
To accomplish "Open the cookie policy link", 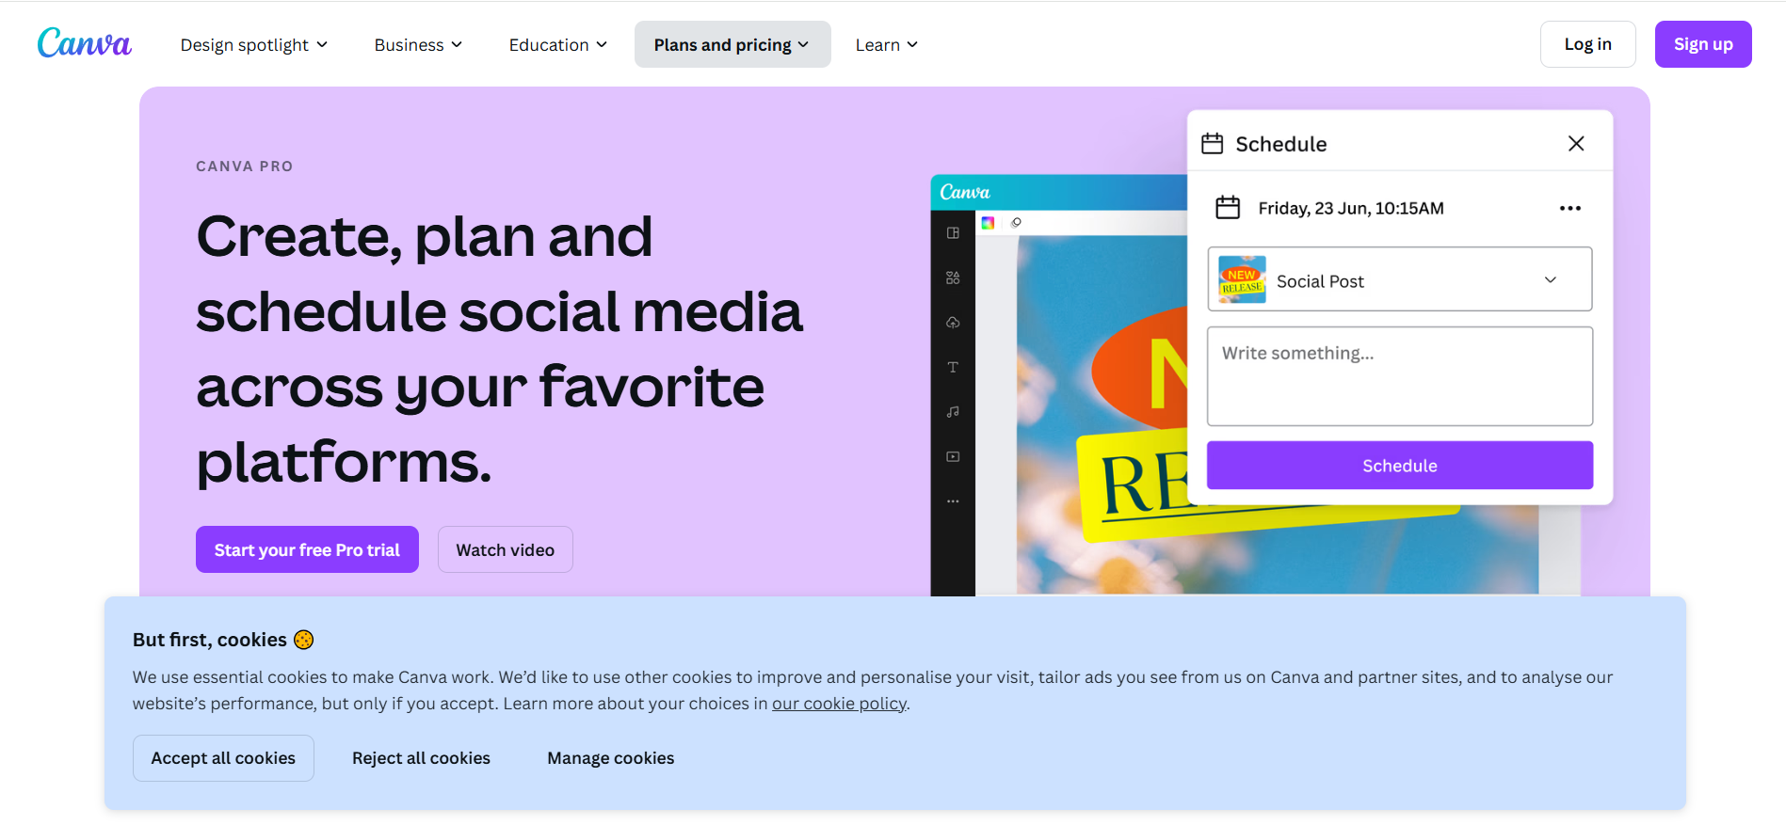I will coord(839,704).
